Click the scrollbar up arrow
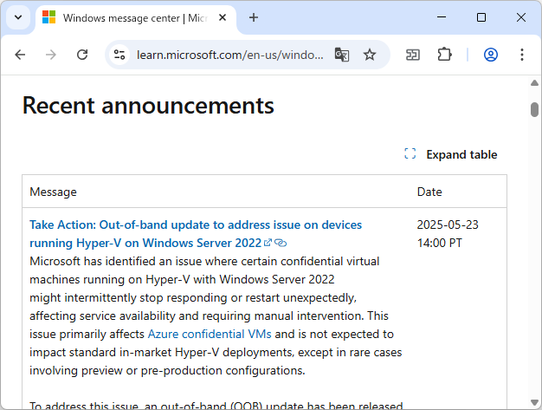Image resolution: width=542 pixels, height=410 pixels. 534,83
